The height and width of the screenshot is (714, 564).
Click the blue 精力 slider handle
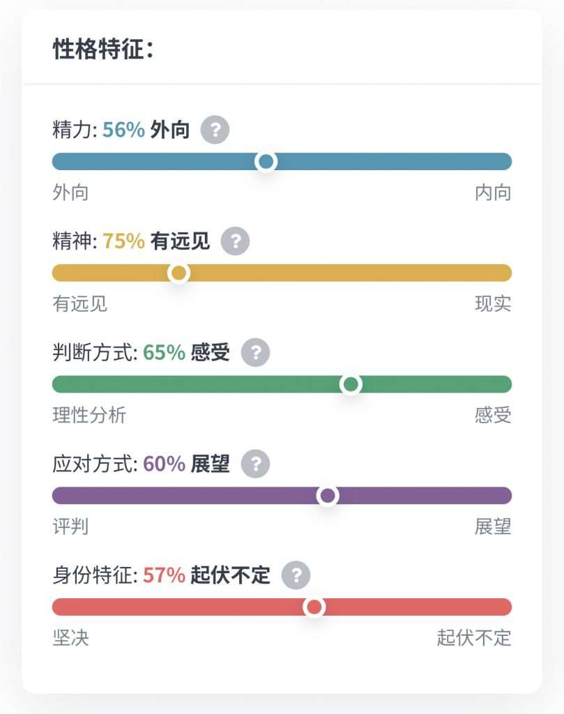tap(266, 162)
